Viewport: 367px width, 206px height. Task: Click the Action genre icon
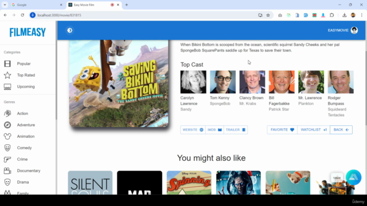[7, 113]
